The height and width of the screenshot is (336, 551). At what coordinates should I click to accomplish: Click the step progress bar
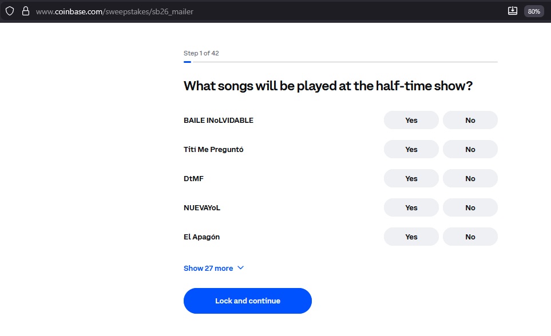coord(340,62)
